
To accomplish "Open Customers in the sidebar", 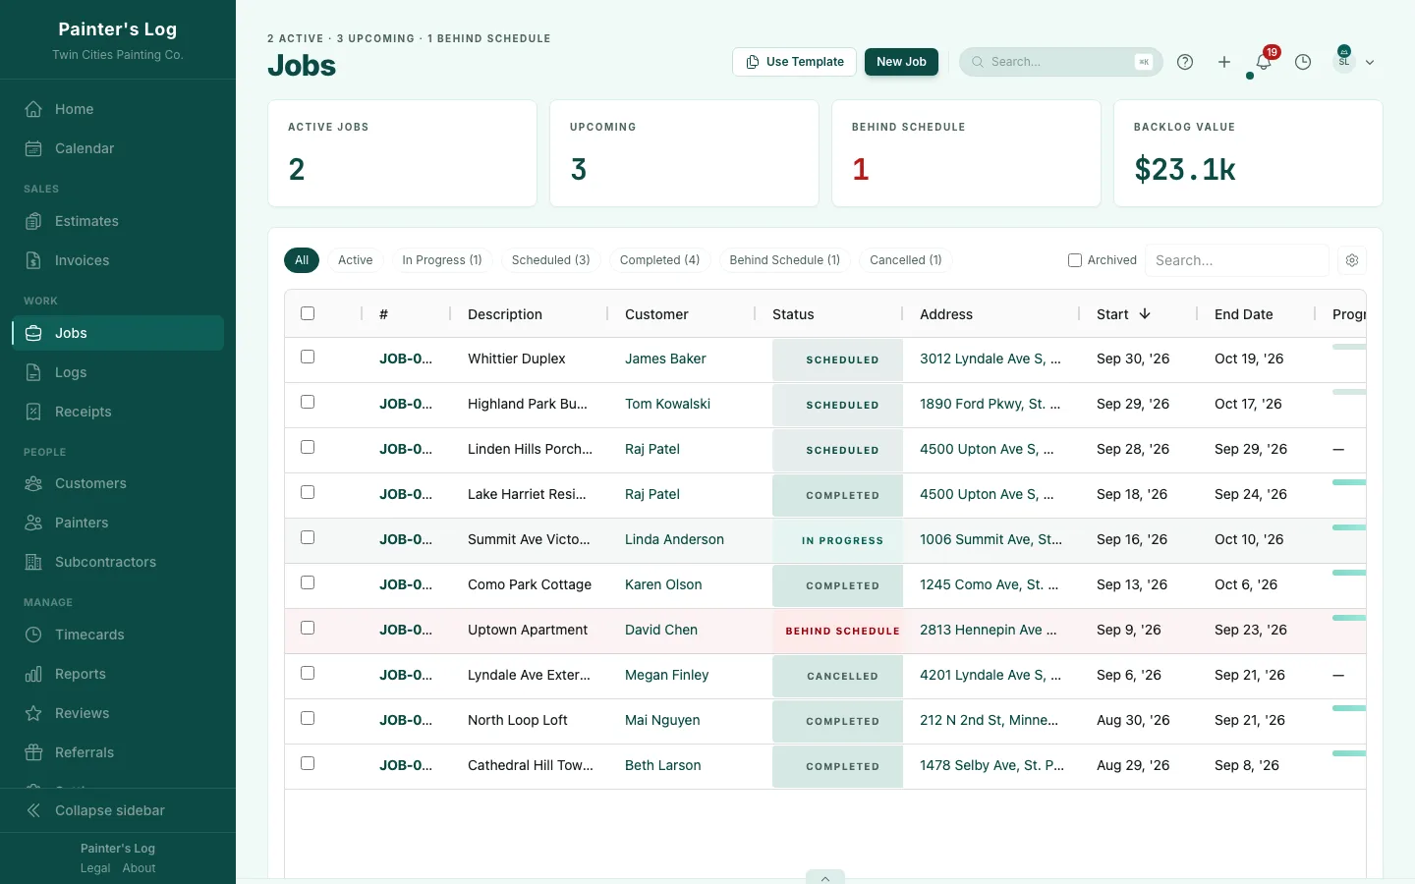I will 118,483.
